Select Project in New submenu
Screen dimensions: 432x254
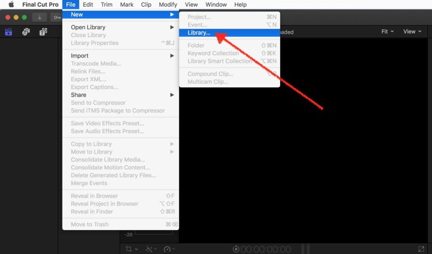pyautogui.click(x=229, y=17)
